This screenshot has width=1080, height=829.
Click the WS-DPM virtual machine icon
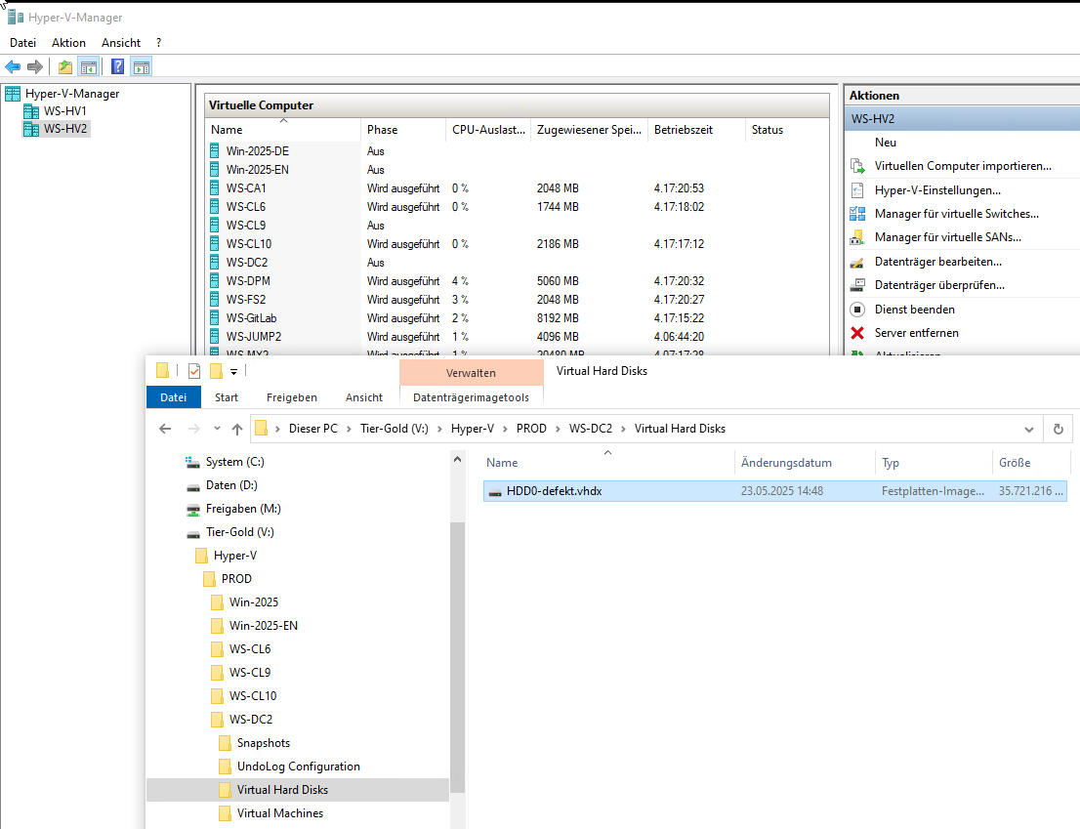click(x=215, y=281)
